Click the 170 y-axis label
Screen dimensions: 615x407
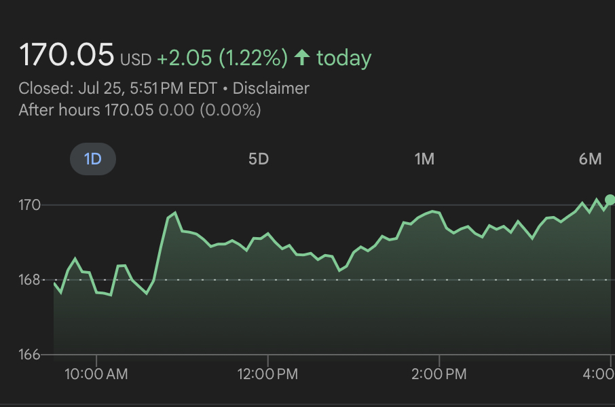pos(29,205)
